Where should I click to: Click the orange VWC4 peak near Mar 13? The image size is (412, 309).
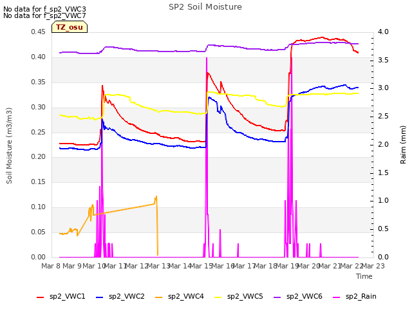coord(156,196)
